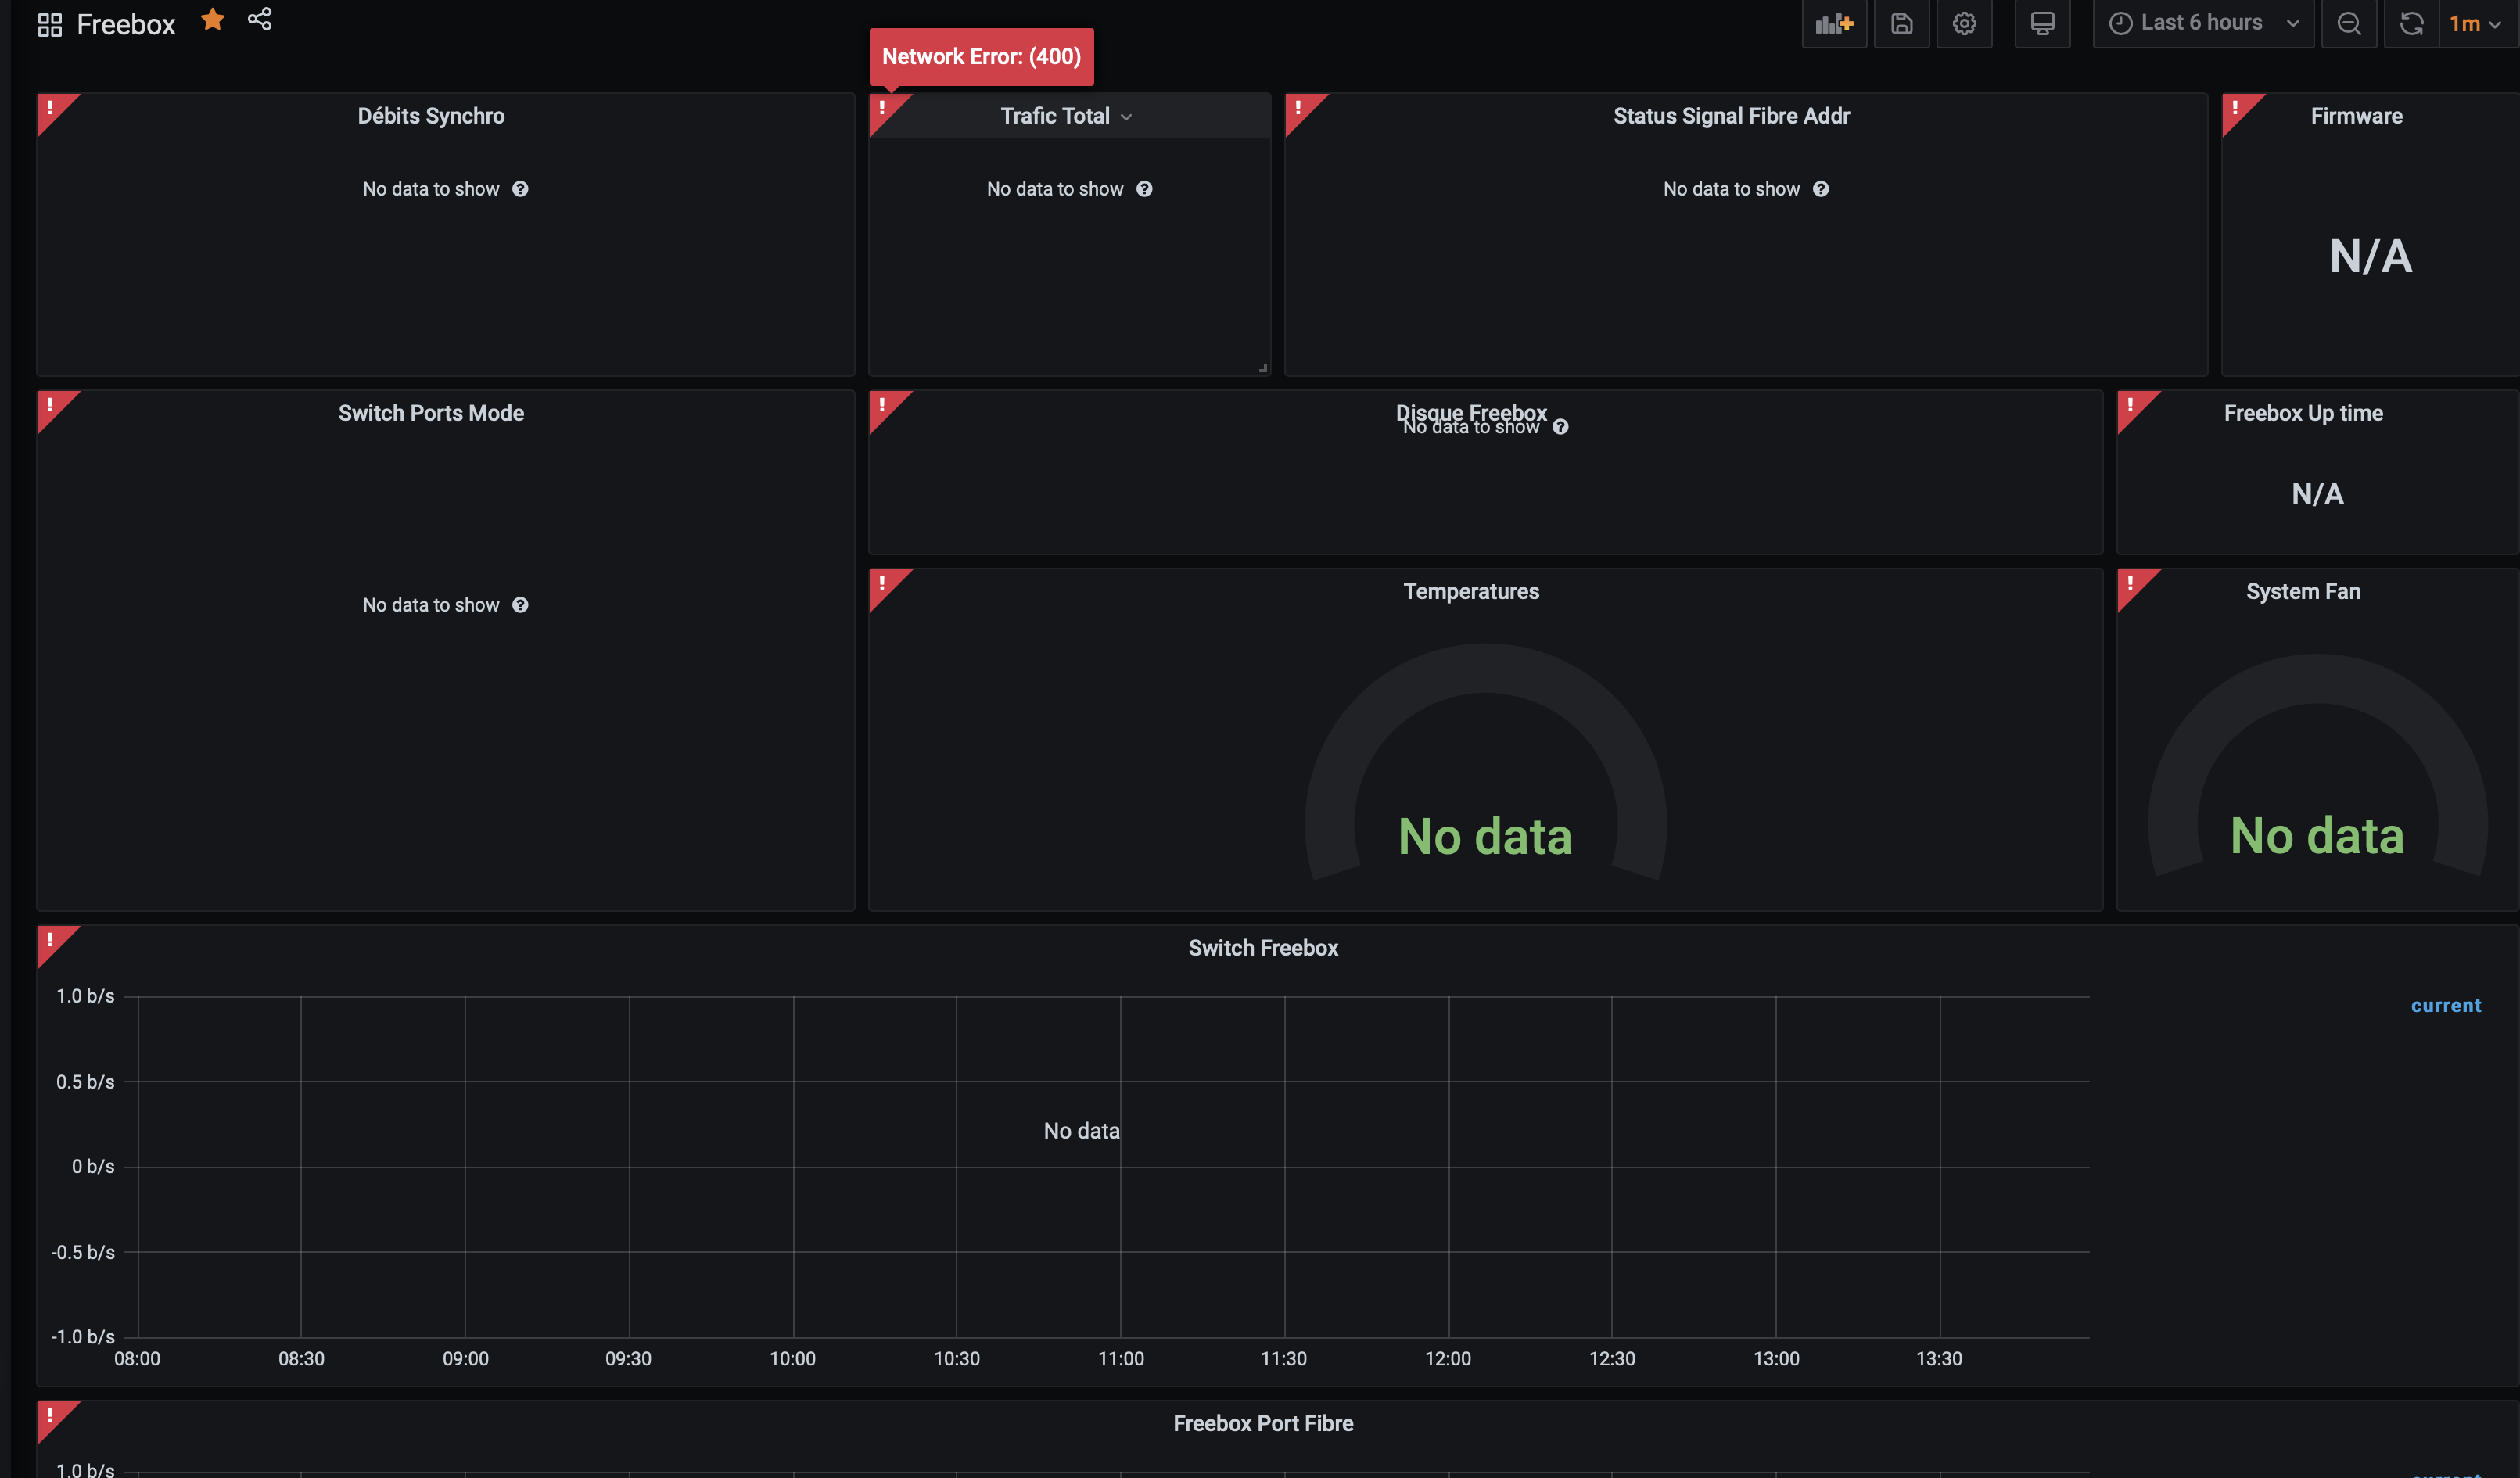Click the Add panel icon

(x=1833, y=24)
